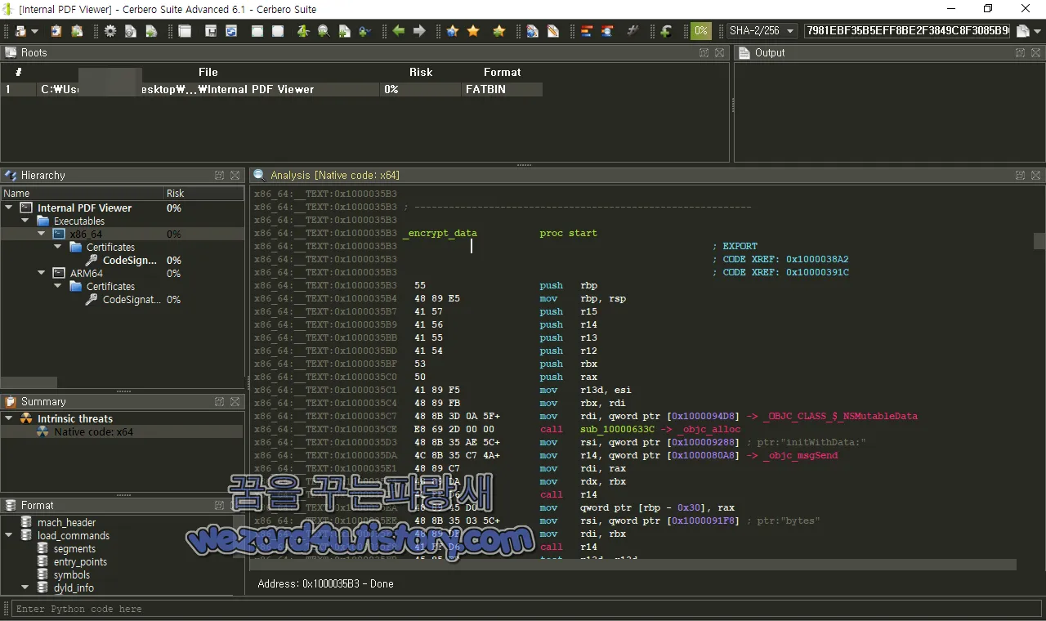Click the green return arrow icon
1046x621 pixels.
666,31
